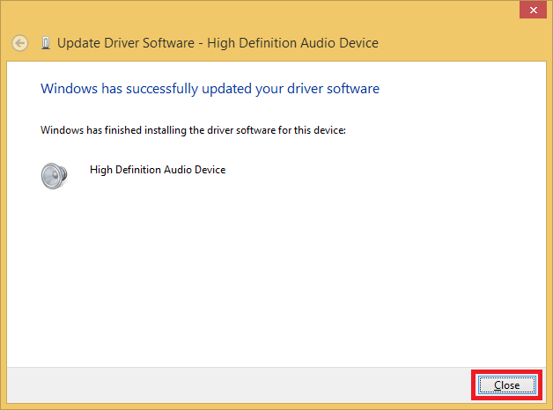Dismiss dialog with the red X button
Screen dimensions: 553x410
[534, 10]
